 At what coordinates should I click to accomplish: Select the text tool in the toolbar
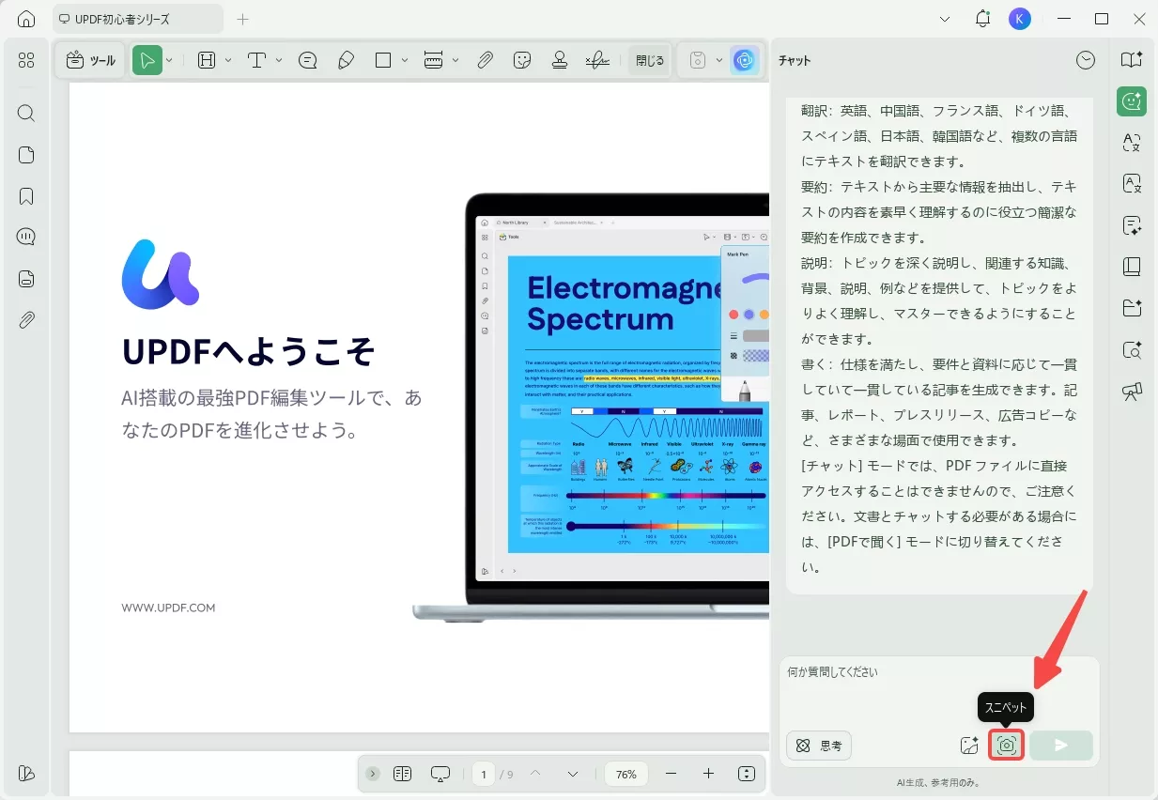255,59
